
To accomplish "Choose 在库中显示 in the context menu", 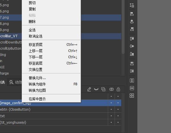I will 51,99.
